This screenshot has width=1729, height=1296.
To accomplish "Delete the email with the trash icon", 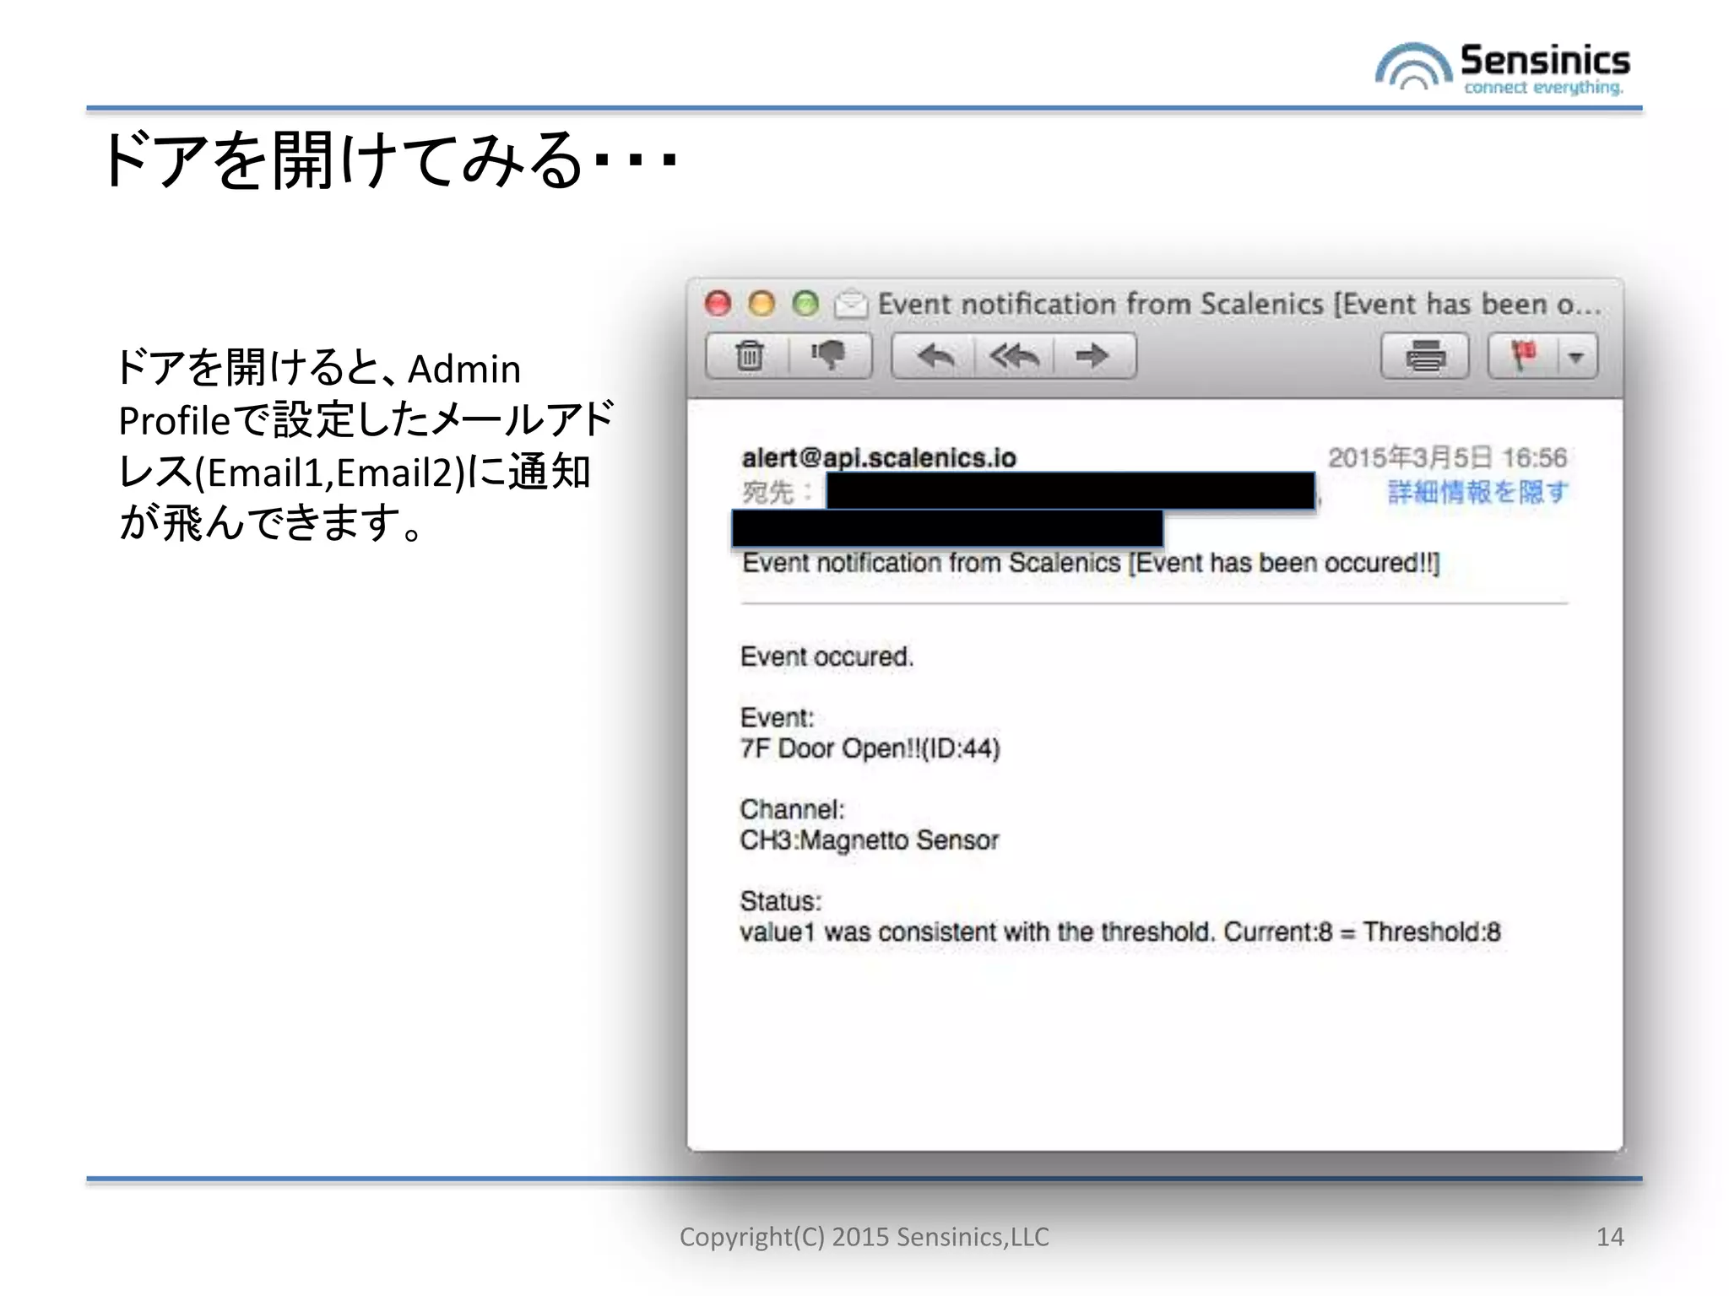I will coord(748,356).
